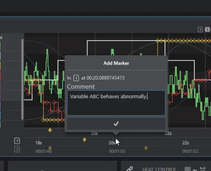Screen dimensions: 211x171
Task: Click the diamond marker just below the chart
Action: pos(50,130)
